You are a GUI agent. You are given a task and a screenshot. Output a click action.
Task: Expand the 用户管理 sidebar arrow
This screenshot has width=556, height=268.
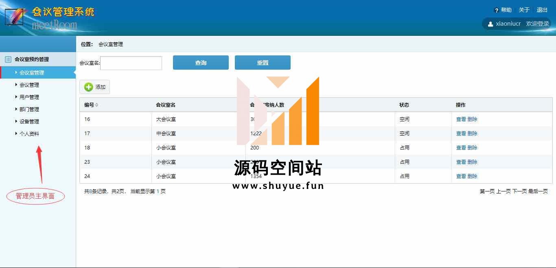click(x=16, y=97)
